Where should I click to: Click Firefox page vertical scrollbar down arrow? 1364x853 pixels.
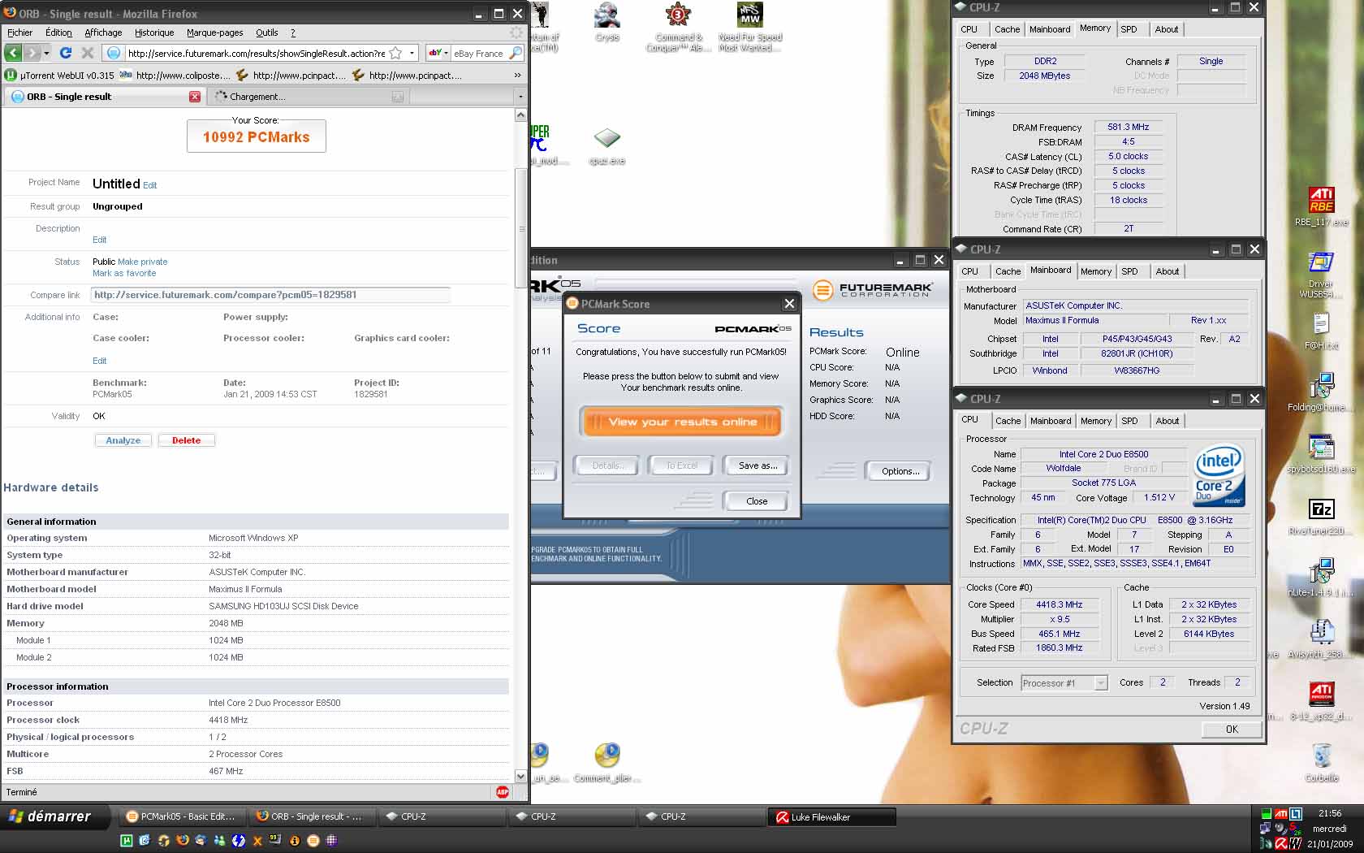(521, 776)
